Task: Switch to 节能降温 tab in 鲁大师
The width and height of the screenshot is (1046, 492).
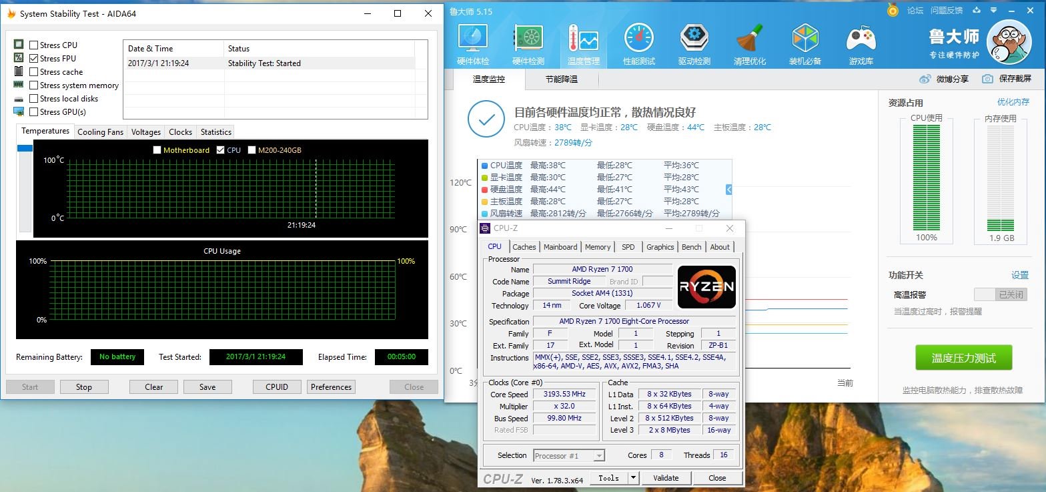Action: point(562,79)
